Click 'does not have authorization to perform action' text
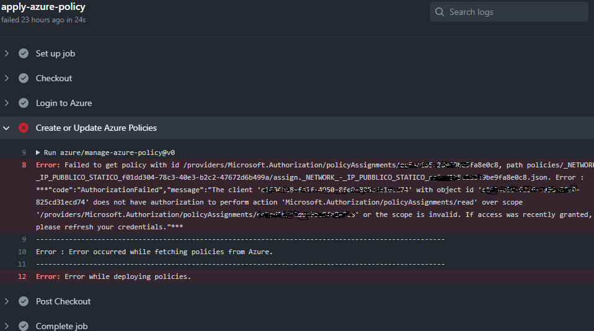Image resolution: width=594 pixels, height=331 pixels. (187, 202)
